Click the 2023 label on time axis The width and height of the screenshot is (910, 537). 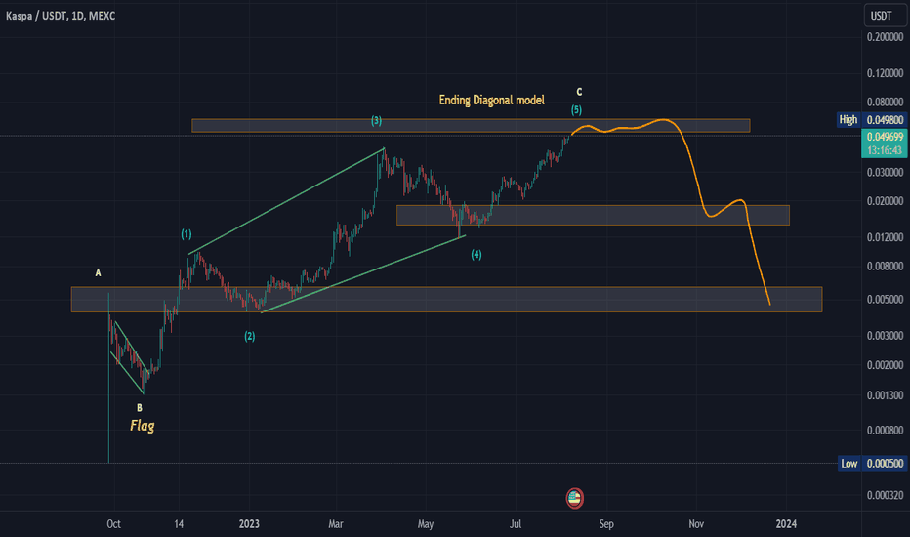(249, 523)
